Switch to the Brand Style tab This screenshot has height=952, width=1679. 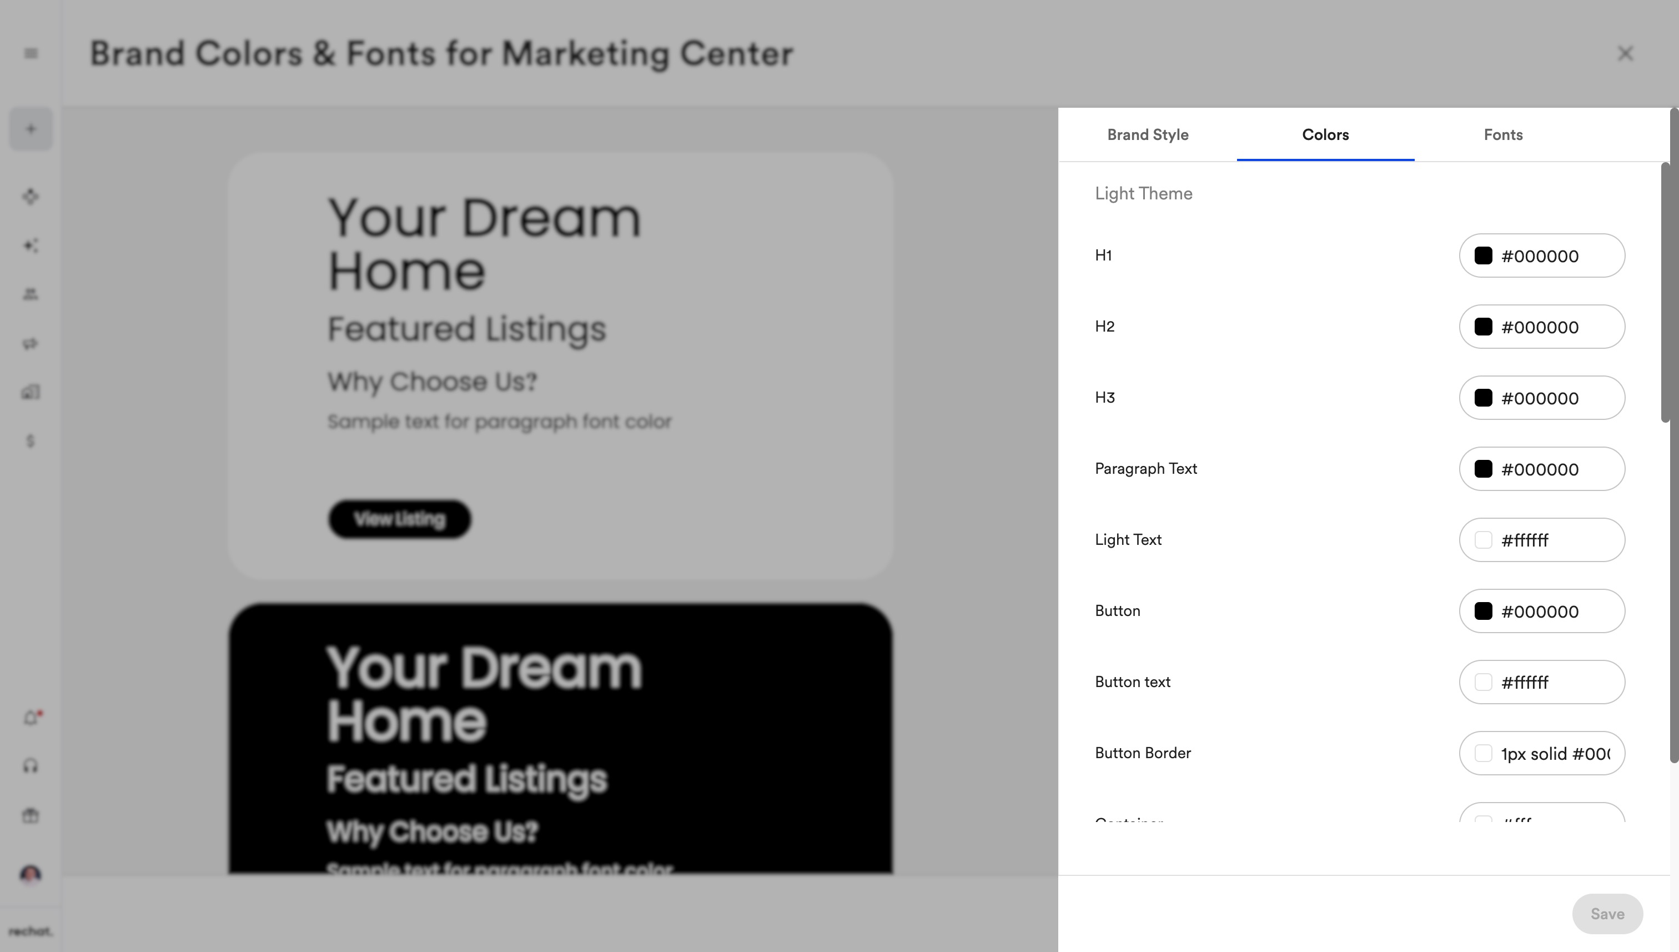coord(1148,135)
